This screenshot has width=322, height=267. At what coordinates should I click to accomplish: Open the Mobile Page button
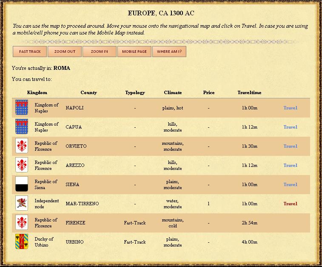pos(134,52)
